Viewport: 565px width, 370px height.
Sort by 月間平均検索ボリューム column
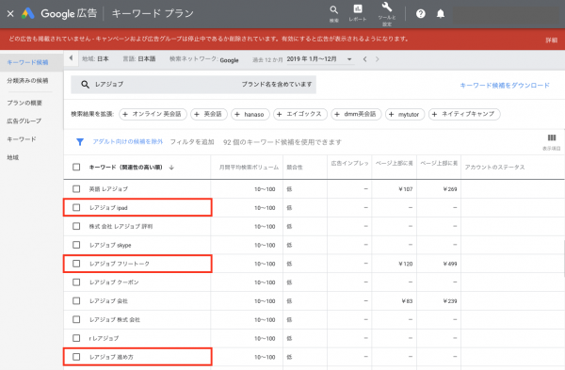[x=249, y=168]
